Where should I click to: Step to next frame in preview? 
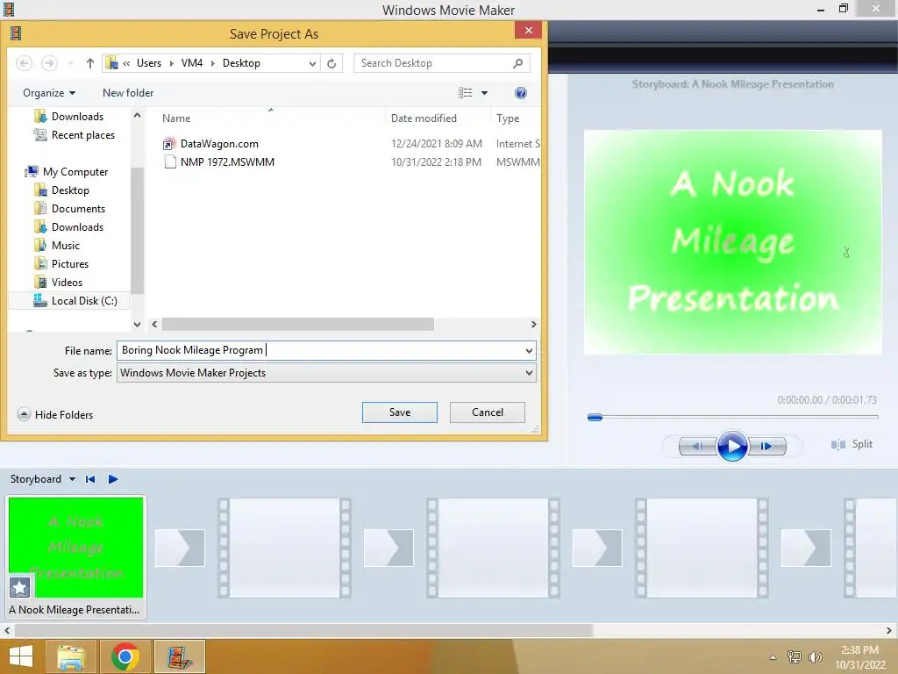(766, 446)
